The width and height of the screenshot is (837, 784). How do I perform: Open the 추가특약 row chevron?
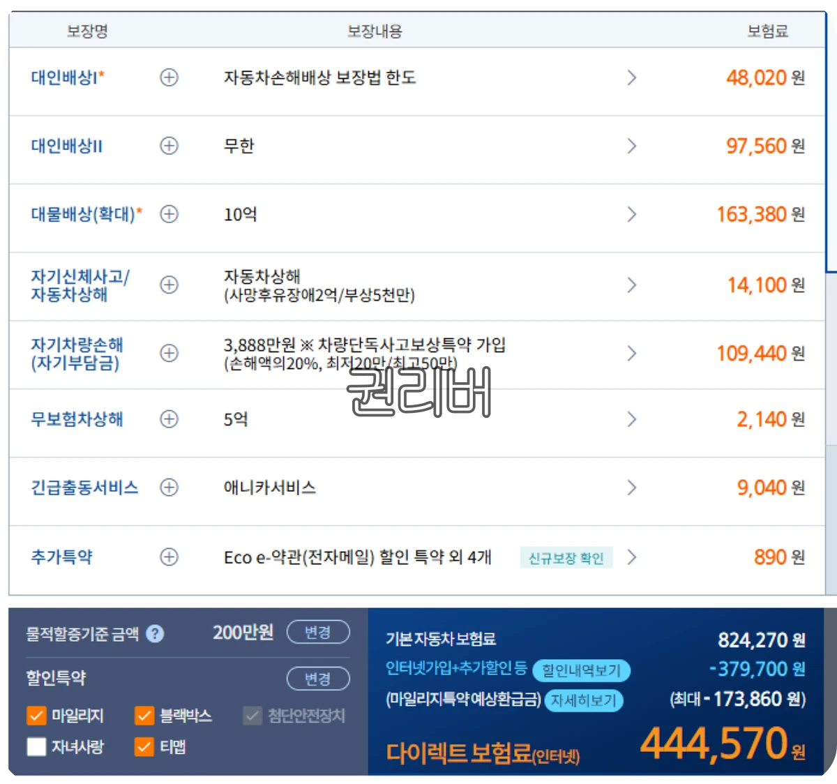(632, 557)
